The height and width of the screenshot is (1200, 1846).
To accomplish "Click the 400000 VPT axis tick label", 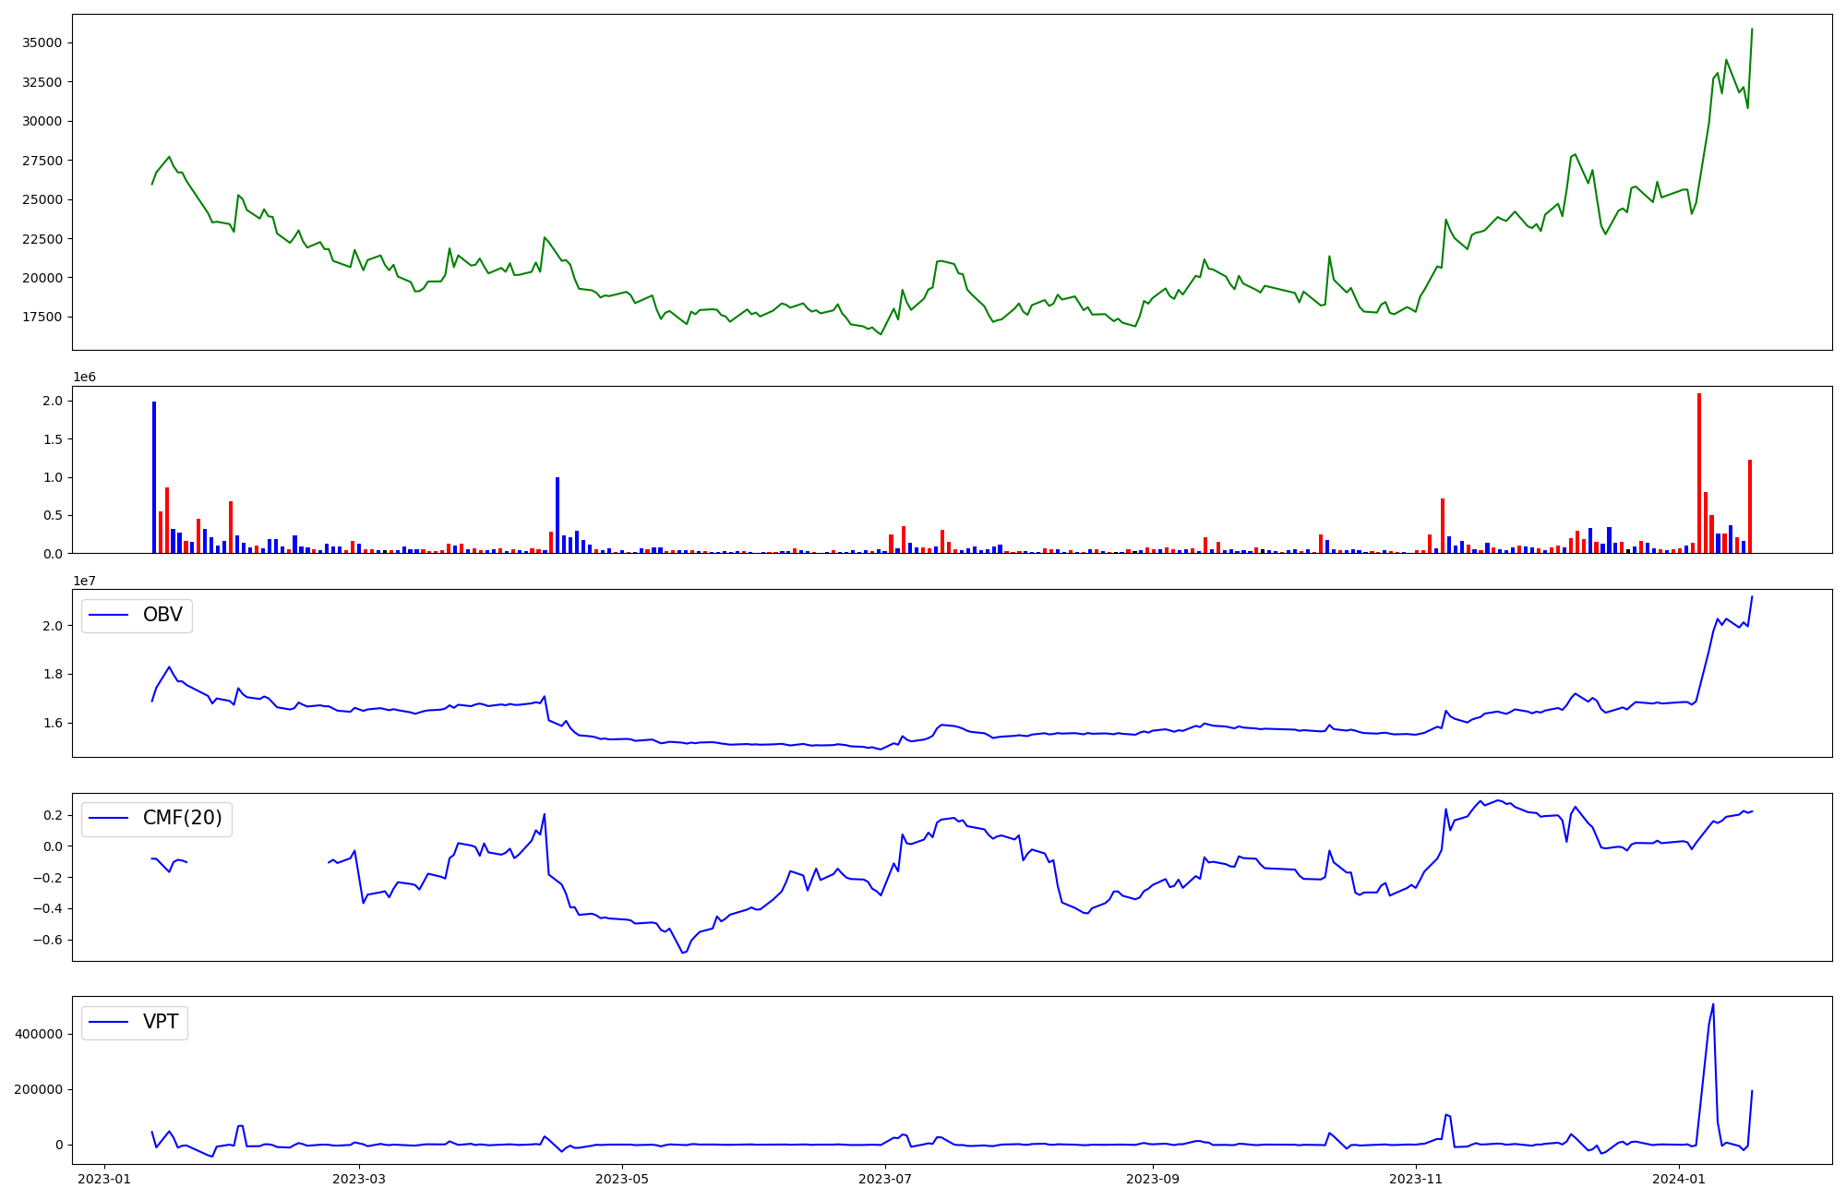I will coord(39,1034).
